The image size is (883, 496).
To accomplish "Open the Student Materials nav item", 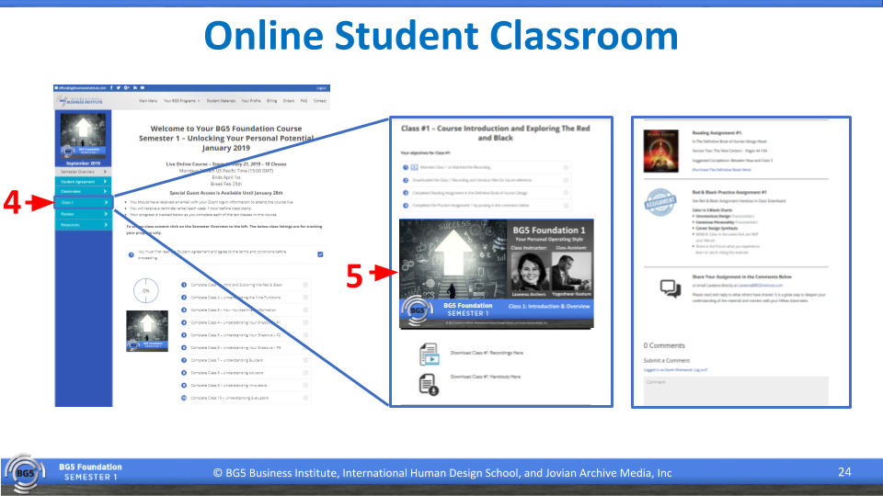I will [x=221, y=101].
